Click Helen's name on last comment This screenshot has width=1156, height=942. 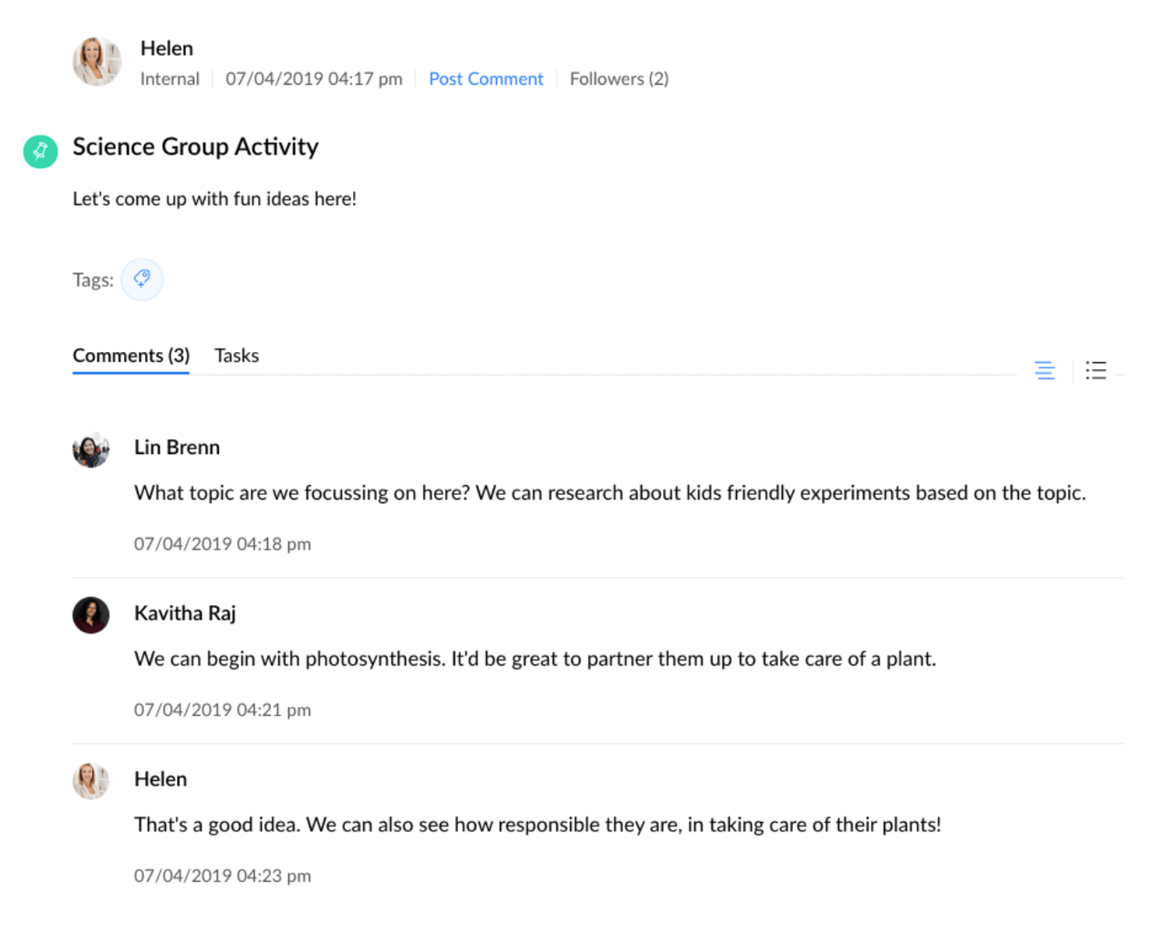pyautogui.click(x=160, y=779)
